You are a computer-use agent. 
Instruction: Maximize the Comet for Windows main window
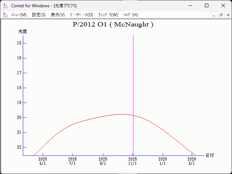pyautogui.click(x=207, y=6)
